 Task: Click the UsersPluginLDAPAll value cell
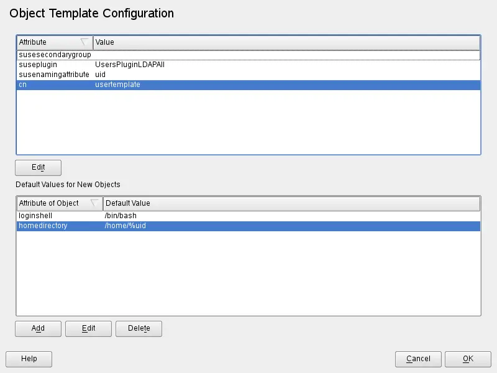129,65
